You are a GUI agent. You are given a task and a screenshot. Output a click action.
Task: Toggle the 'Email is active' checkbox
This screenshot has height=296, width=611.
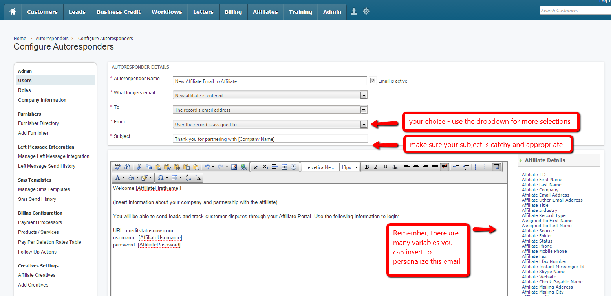tap(373, 81)
